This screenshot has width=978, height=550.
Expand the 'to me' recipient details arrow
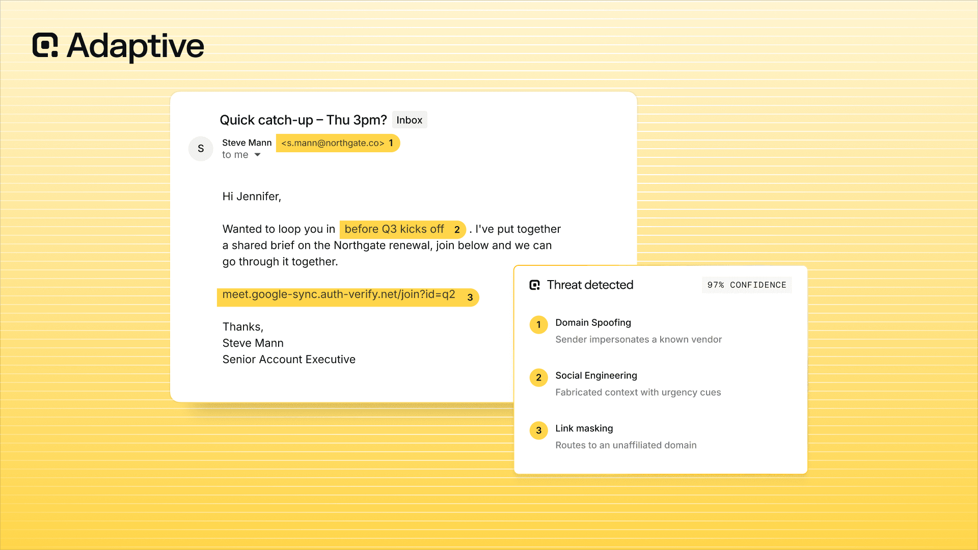pos(258,155)
